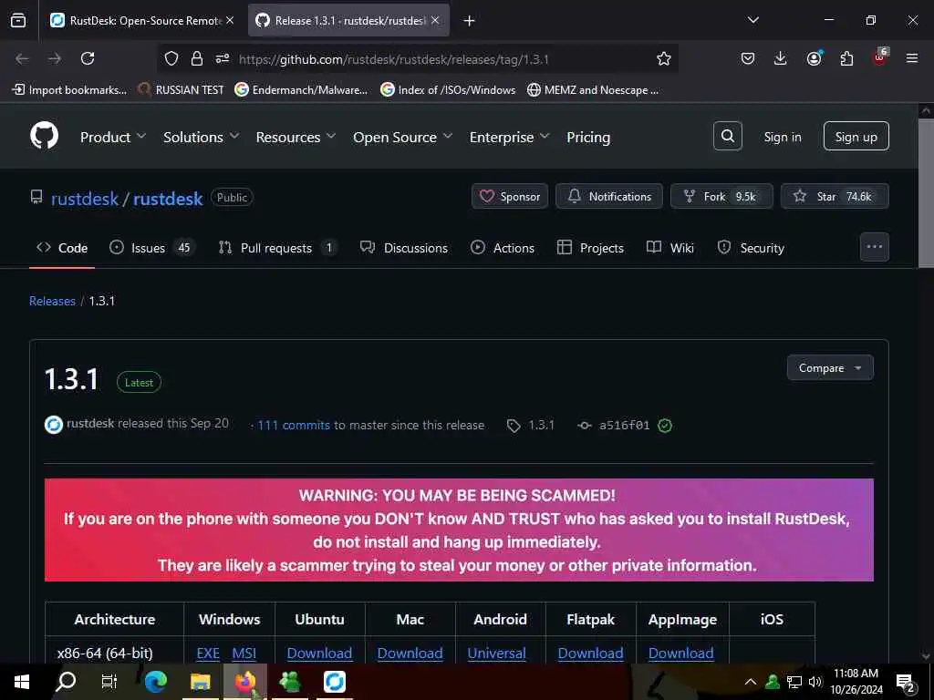Image resolution: width=934 pixels, height=700 pixels.
Task: Download Windows MSI installer
Action: coord(244,653)
